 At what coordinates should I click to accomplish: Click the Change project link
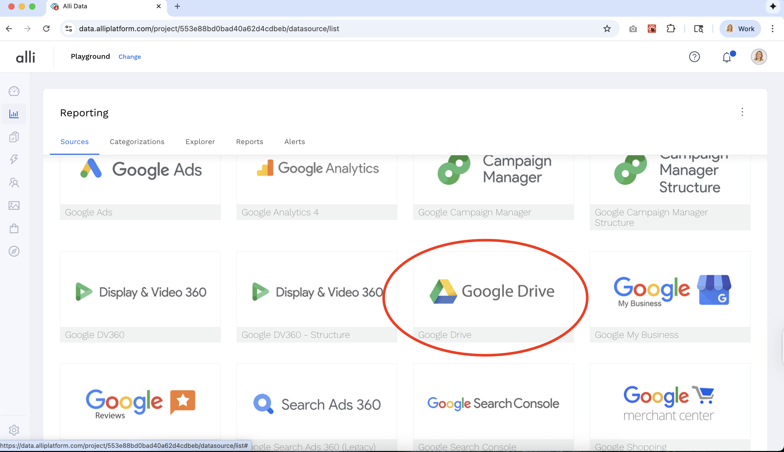click(130, 57)
